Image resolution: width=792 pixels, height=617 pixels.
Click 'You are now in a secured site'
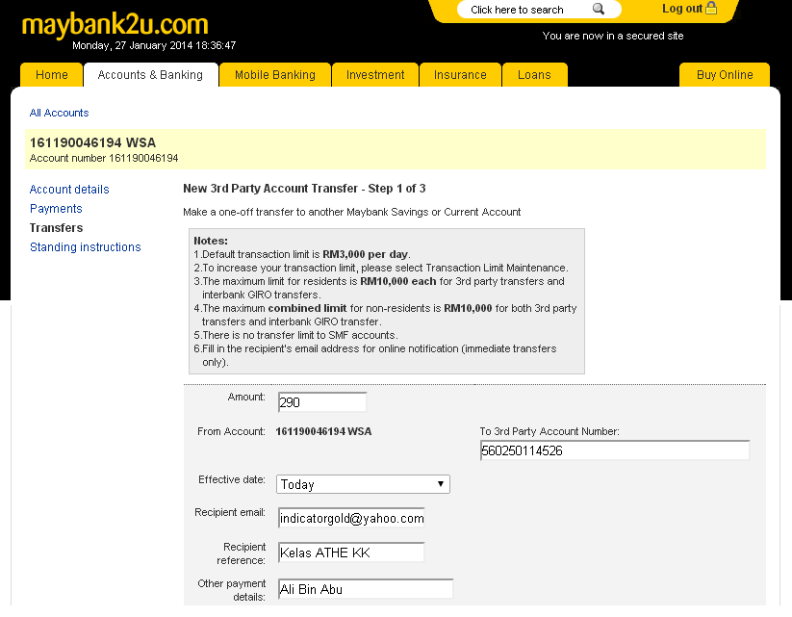point(613,36)
